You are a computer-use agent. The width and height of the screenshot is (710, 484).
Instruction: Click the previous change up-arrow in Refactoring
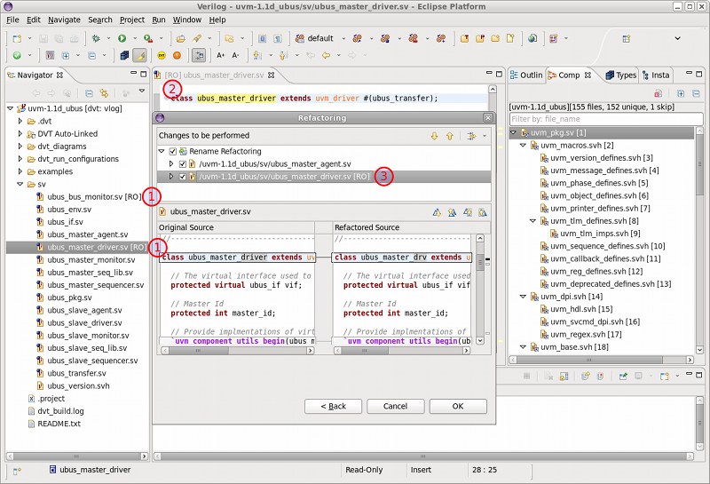point(449,136)
